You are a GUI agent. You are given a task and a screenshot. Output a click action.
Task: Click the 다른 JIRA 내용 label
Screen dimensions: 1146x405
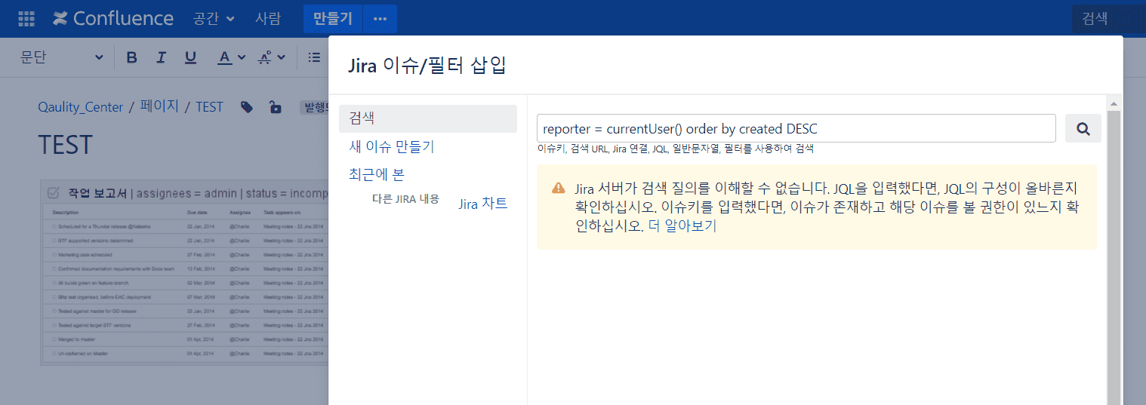tap(405, 199)
